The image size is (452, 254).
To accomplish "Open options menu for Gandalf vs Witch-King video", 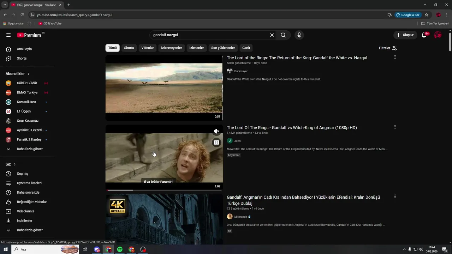I will tap(395, 127).
